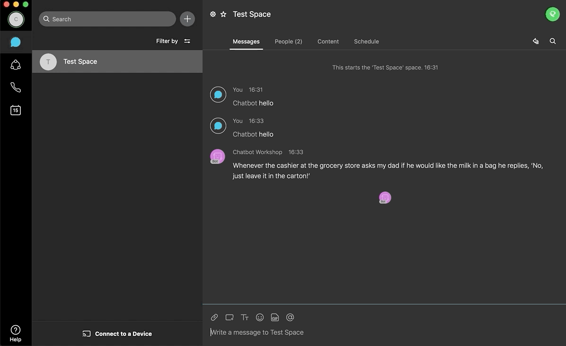
Task: Click the Test Space title in header
Action: click(x=252, y=14)
